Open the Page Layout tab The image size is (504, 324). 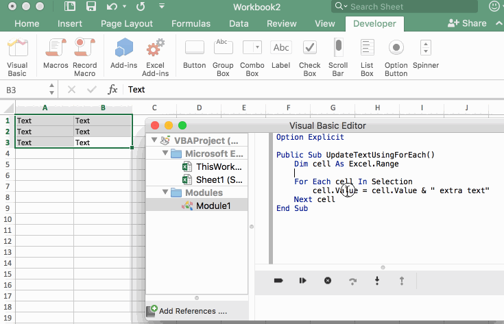(x=127, y=23)
